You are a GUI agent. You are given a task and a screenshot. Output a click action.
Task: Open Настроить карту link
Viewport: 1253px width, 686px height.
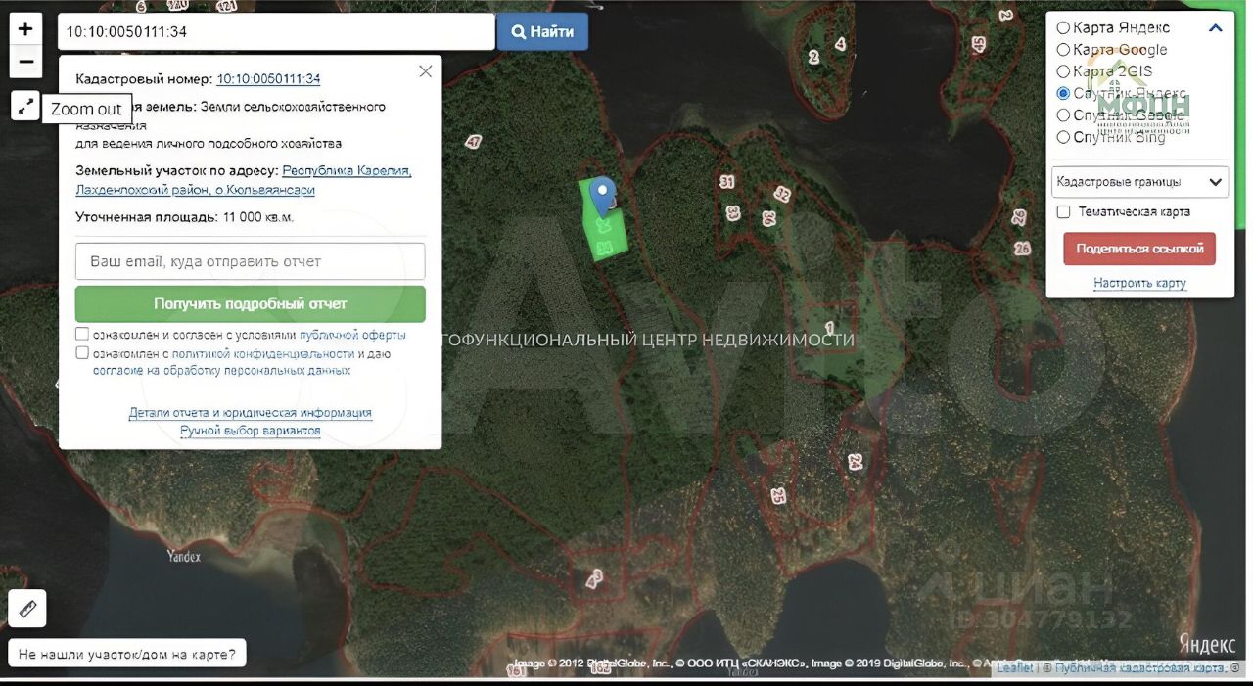(1139, 283)
